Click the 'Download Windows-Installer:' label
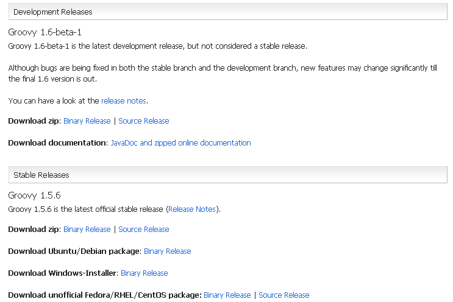The height and width of the screenshot is (302, 453). (63, 273)
